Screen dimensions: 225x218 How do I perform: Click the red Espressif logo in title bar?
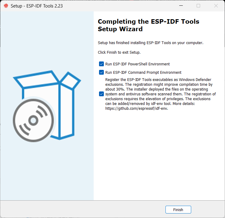(6, 6)
